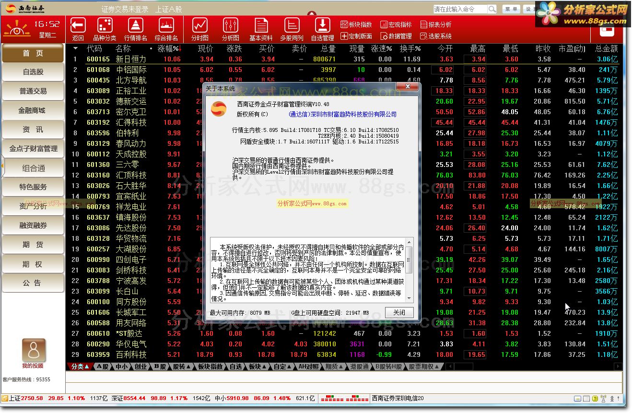Switch to AH对照 bottom tab
The width and height of the screenshot is (632, 413).
[308, 366]
